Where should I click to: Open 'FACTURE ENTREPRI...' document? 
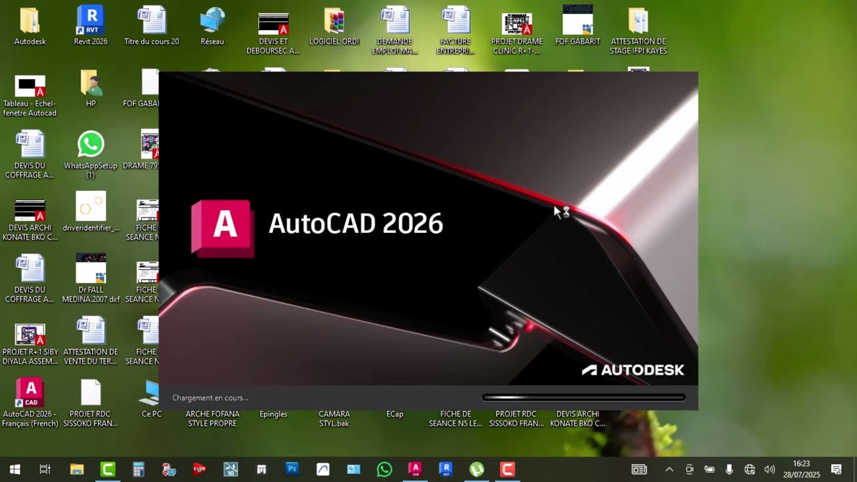coord(456,30)
